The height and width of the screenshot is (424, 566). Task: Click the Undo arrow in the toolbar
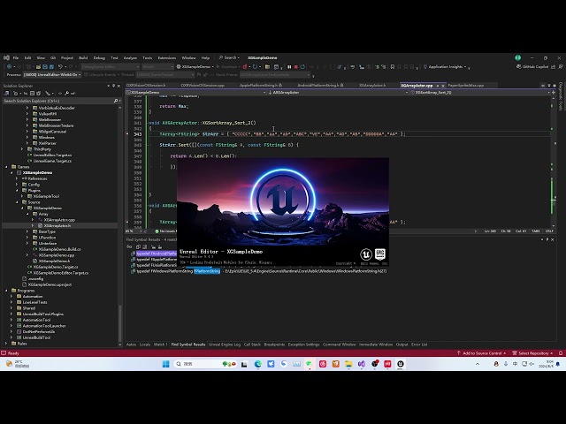click(x=60, y=67)
